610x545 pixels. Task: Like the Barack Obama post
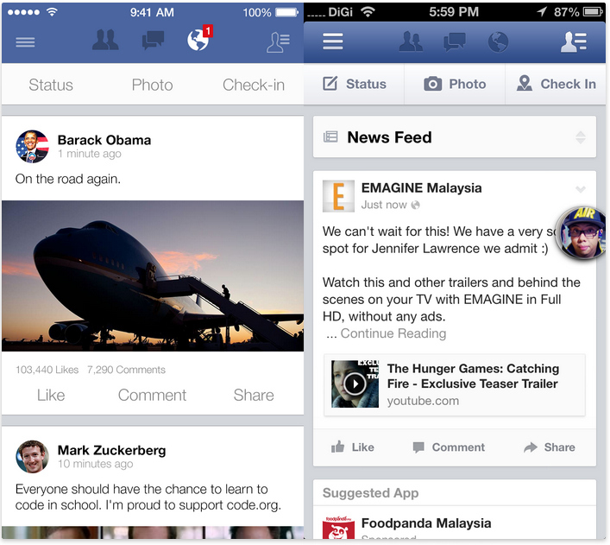tap(51, 395)
